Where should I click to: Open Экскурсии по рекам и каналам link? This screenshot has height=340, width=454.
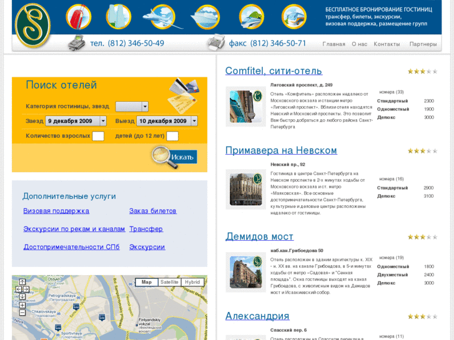[74, 229]
